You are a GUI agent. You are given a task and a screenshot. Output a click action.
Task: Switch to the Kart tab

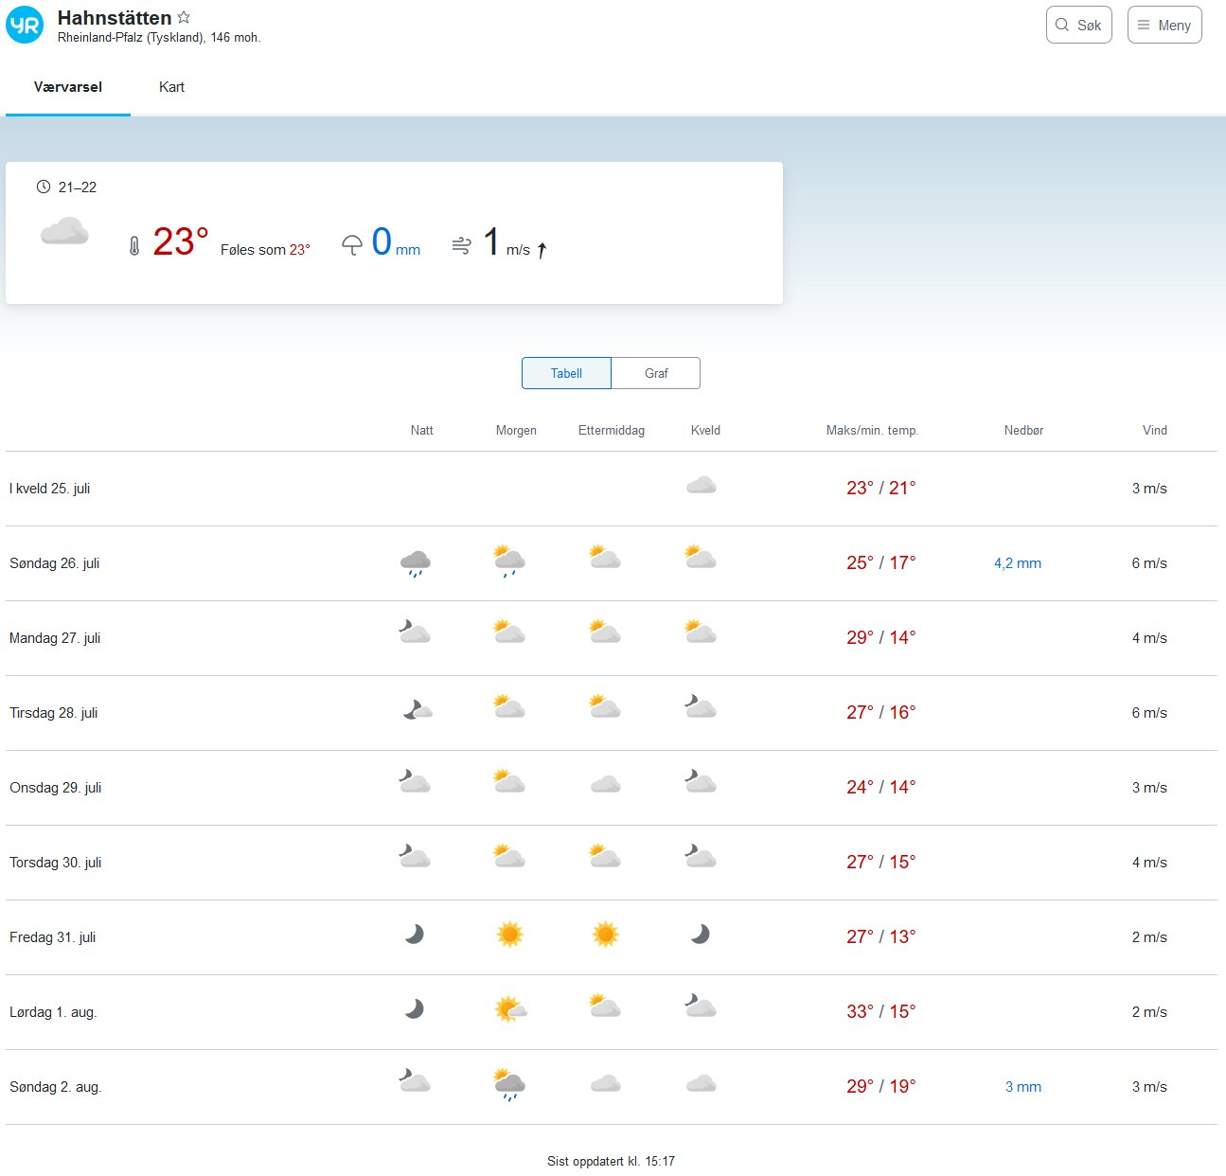pos(171,87)
